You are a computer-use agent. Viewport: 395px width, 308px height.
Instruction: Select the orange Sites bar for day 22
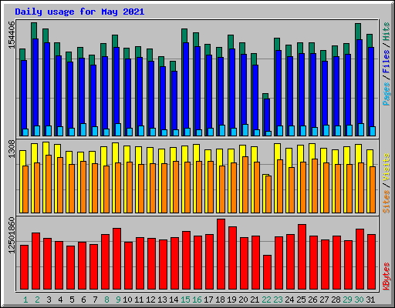(x=268, y=194)
